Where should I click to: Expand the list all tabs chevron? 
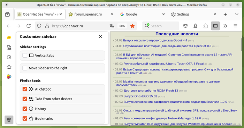tap(237, 14)
